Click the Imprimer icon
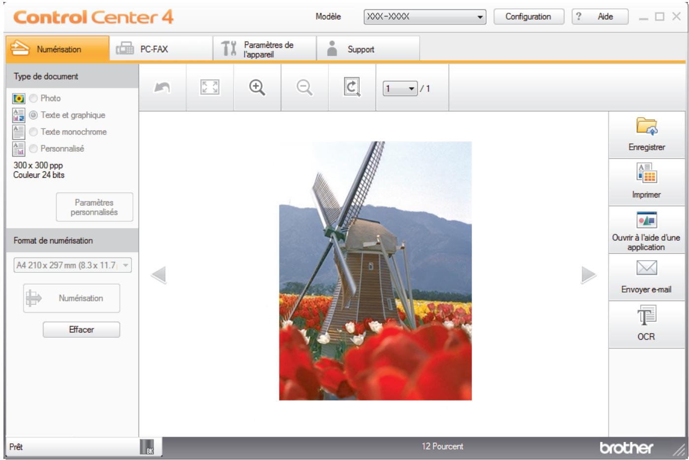The height and width of the screenshot is (460, 689). pyautogui.click(x=646, y=173)
